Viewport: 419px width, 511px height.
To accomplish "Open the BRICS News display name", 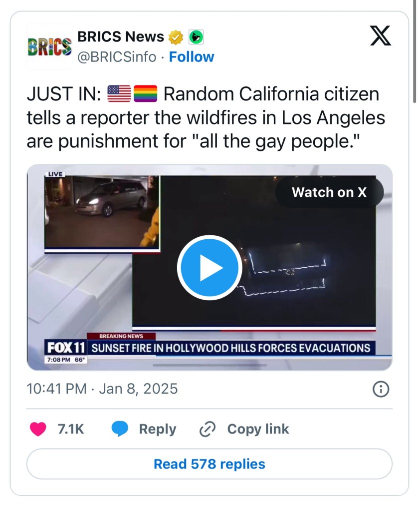I will (x=121, y=36).
